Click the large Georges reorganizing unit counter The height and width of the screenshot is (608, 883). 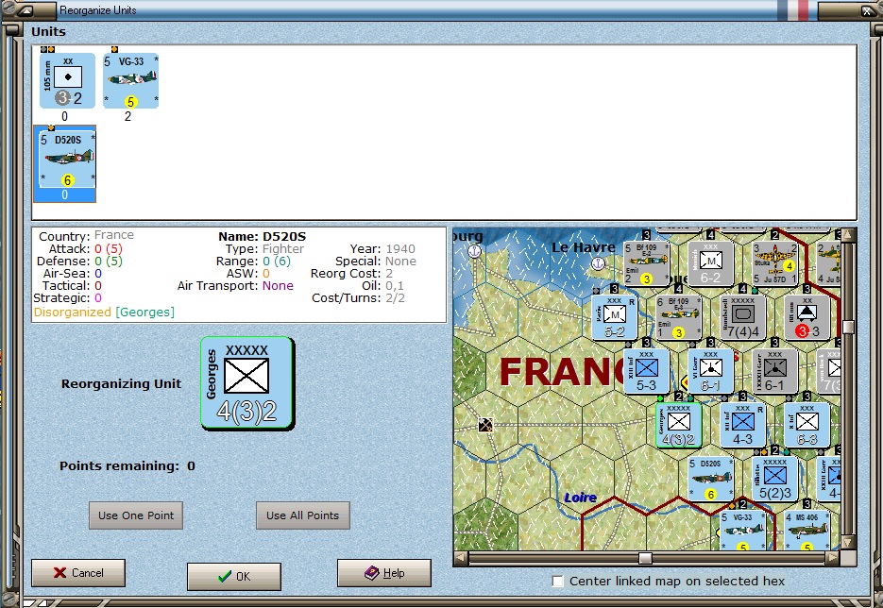pyautogui.click(x=247, y=382)
